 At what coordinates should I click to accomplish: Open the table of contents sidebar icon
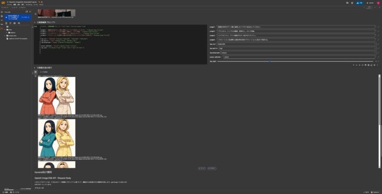[x=2, y=12]
